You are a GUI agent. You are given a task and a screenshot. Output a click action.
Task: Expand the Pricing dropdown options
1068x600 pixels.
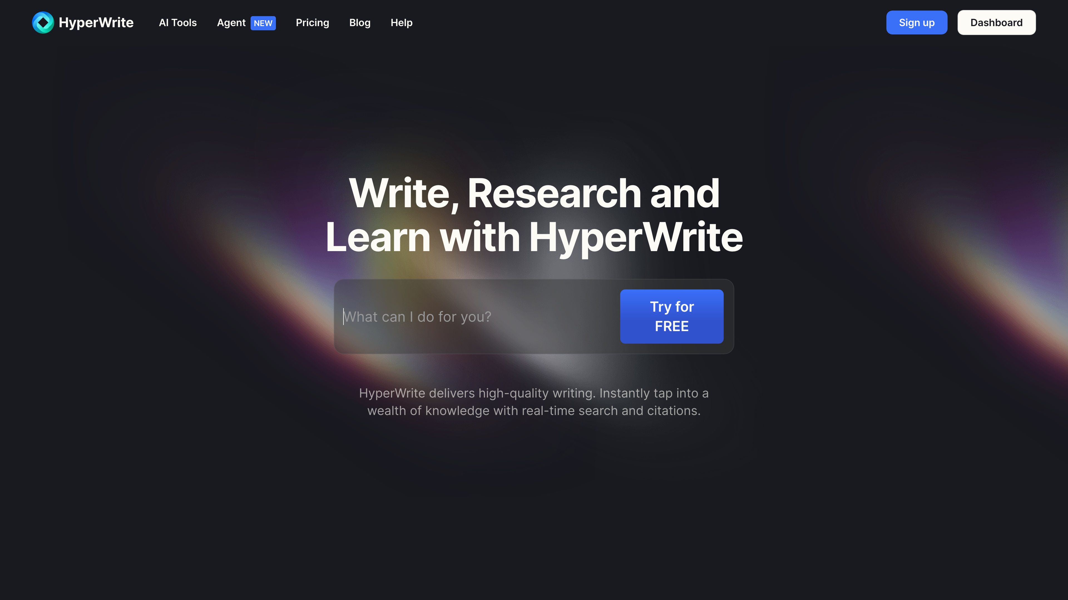coord(312,22)
